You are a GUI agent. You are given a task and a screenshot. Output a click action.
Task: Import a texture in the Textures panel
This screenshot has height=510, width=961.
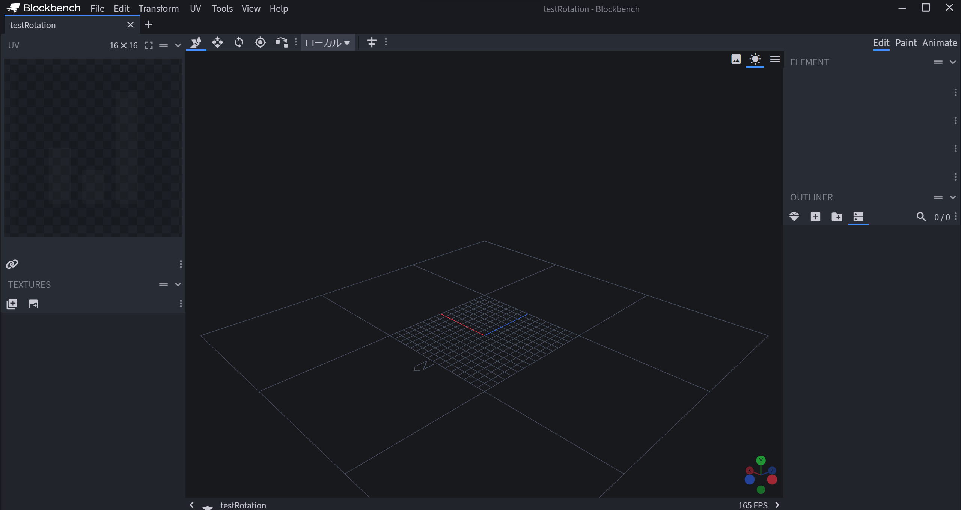[33, 304]
